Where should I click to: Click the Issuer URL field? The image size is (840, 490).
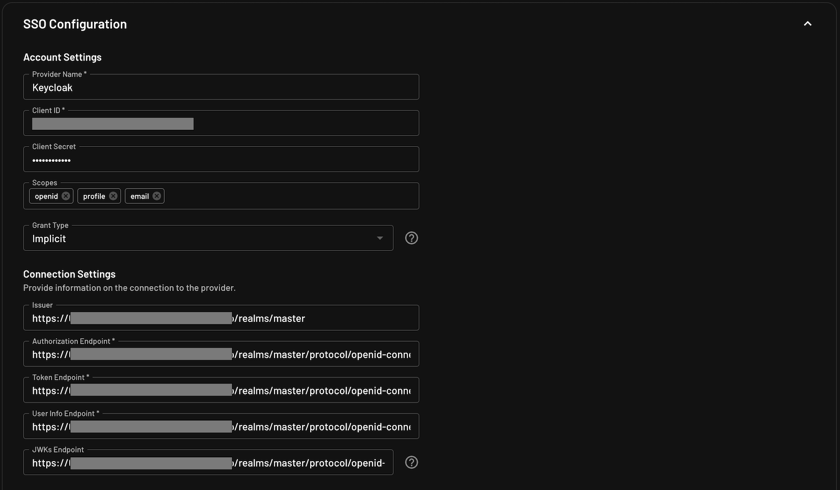pyautogui.click(x=220, y=318)
